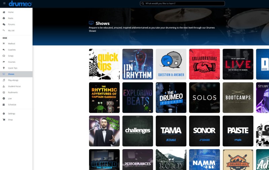Screen dimensions: 269x170
Task: Click the Songs headphones icon
Action: [x=4, y=56]
